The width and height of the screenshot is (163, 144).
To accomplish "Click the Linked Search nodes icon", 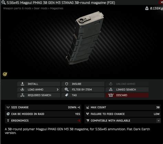I will [x=111, y=89].
